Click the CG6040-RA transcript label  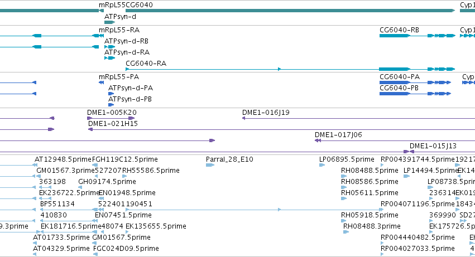(x=146, y=64)
